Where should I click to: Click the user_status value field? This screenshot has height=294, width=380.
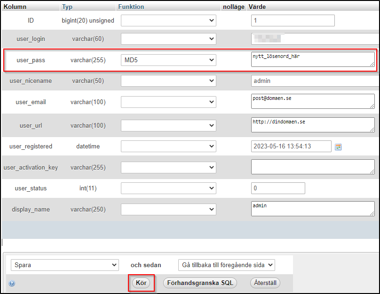coord(278,188)
